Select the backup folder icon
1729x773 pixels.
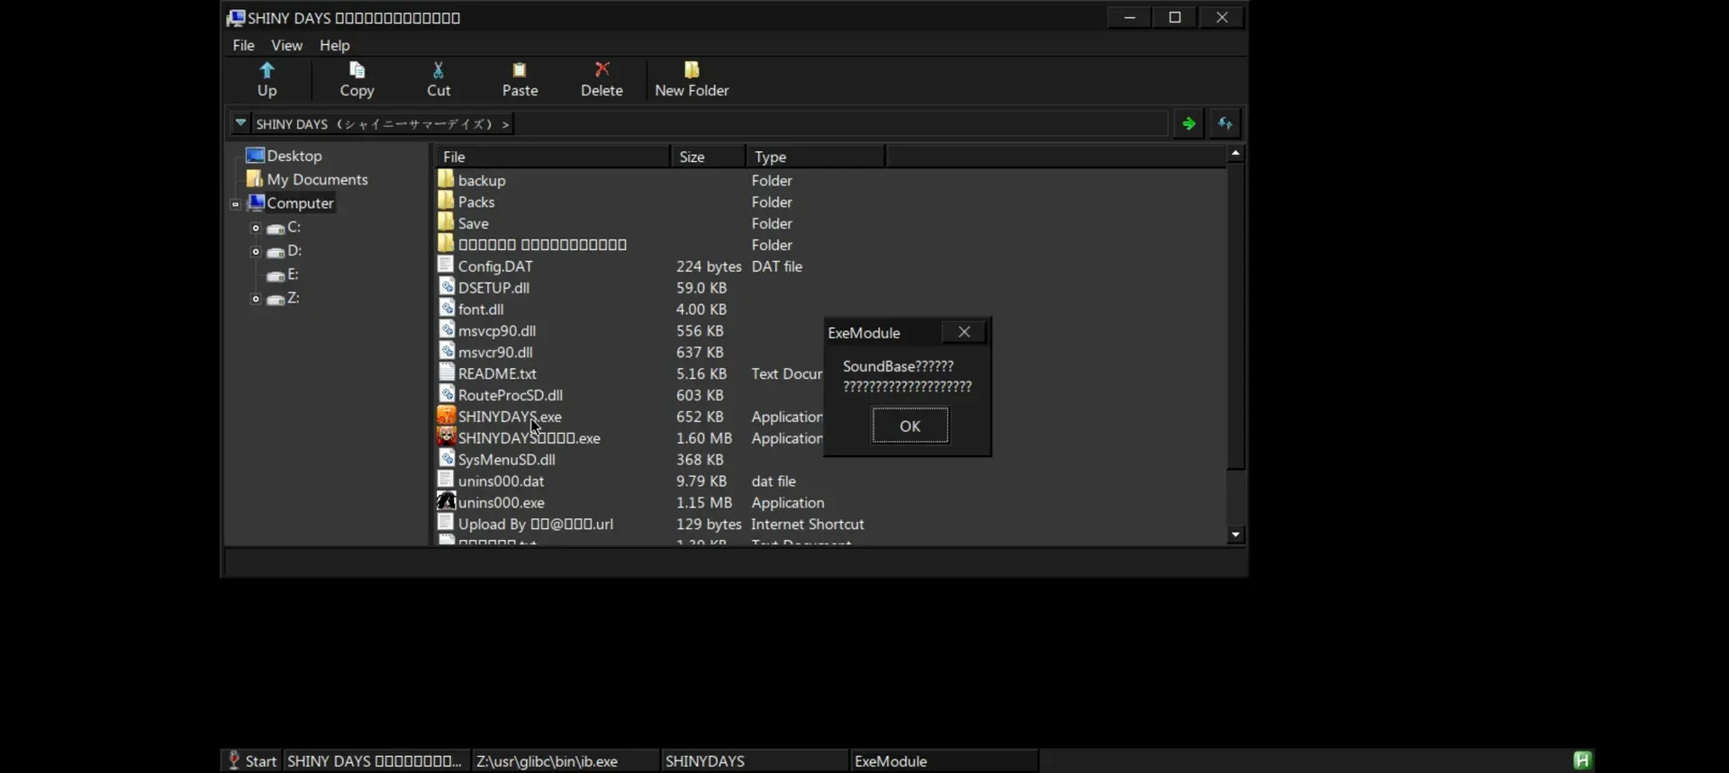coord(446,179)
